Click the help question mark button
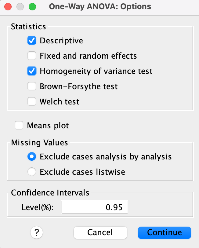Screen dimensions: 199x248 (x=37, y=232)
